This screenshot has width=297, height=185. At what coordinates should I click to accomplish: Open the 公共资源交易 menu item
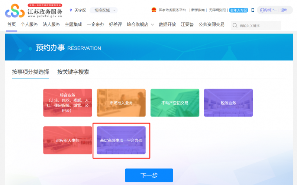212,25
